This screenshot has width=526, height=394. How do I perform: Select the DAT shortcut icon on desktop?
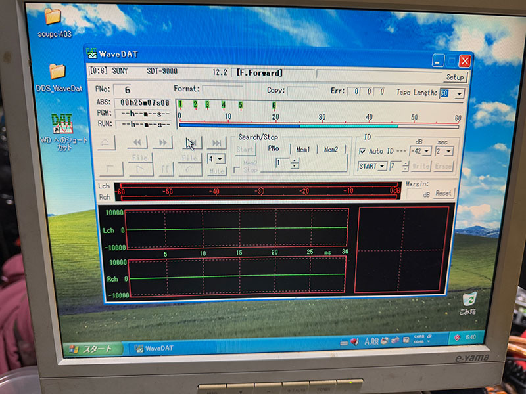[x=62, y=132]
